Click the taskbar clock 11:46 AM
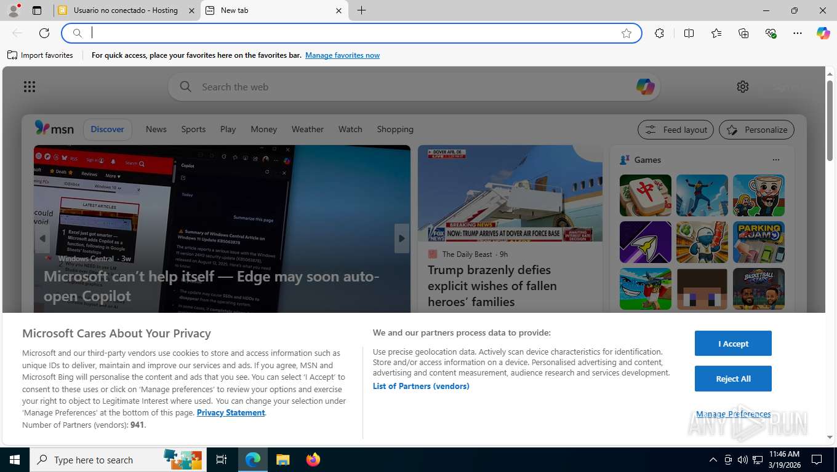Screen dimensions: 837x472 (x=784, y=460)
